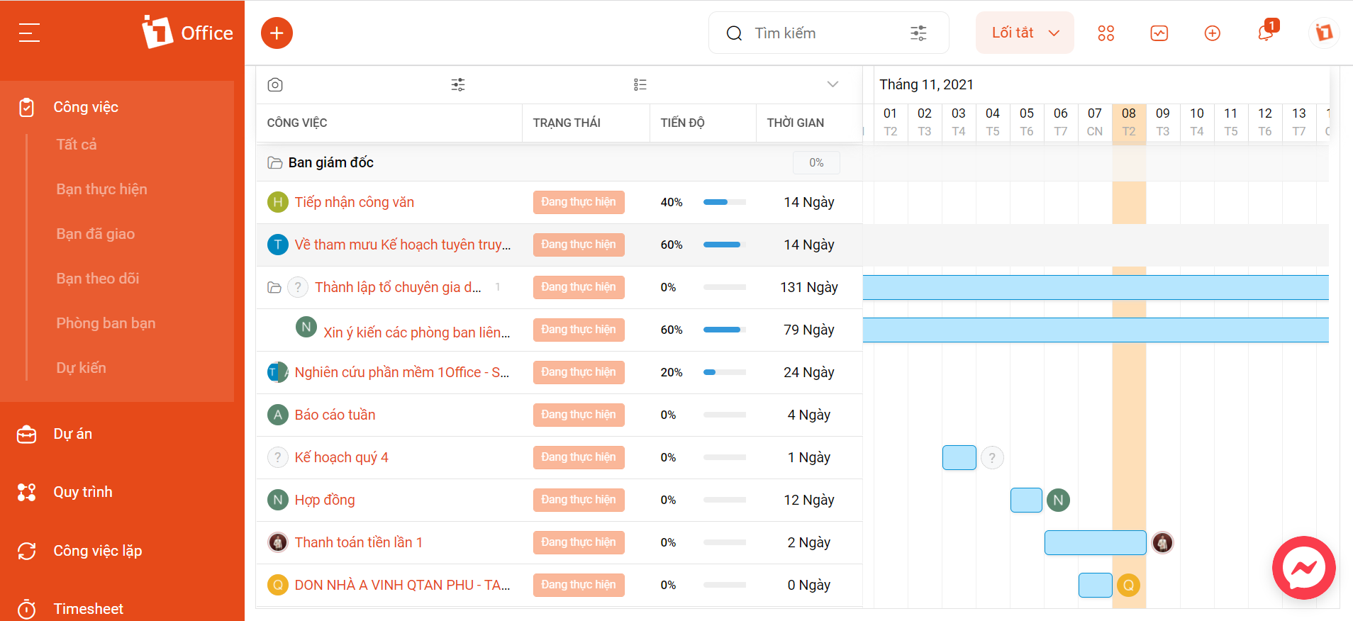Open the filter sliders icon above the task list
1353x621 pixels.
click(458, 85)
